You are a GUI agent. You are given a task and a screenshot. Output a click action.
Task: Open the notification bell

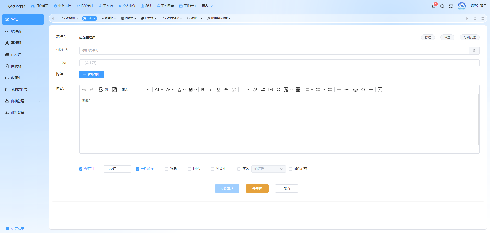[434, 6]
